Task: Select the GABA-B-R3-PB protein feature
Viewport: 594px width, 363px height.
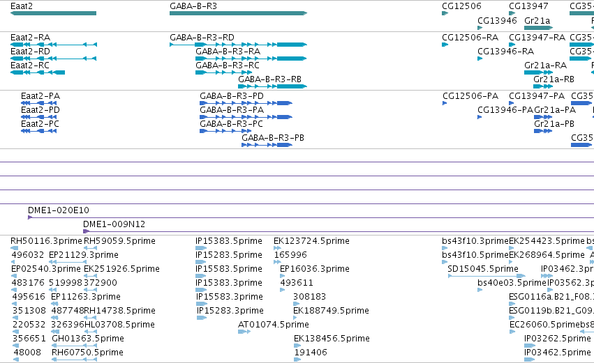Action: click(267, 145)
